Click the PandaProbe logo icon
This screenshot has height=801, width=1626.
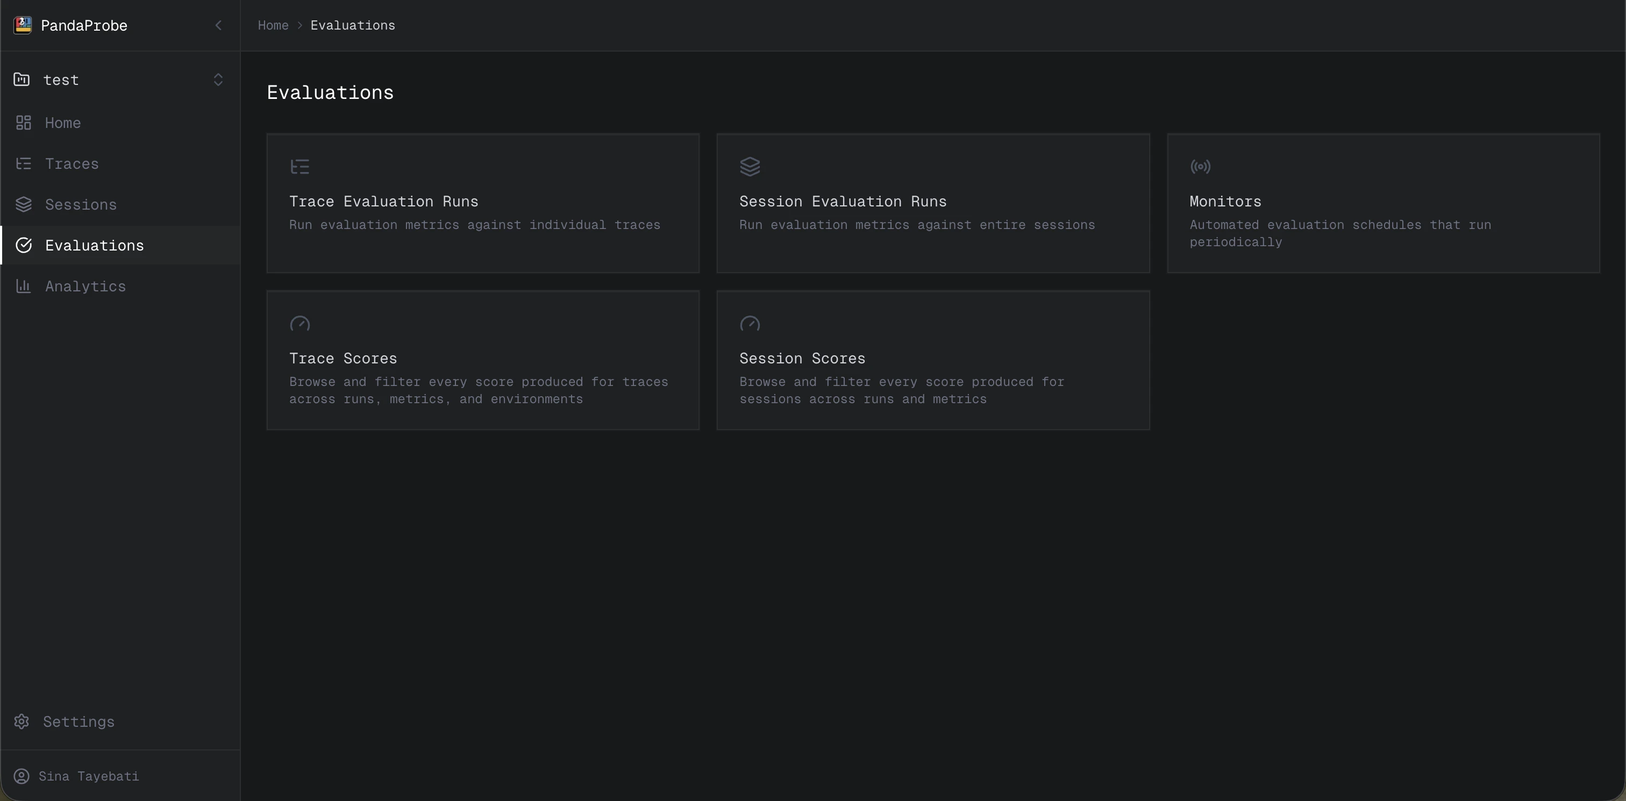click(23, 25)
